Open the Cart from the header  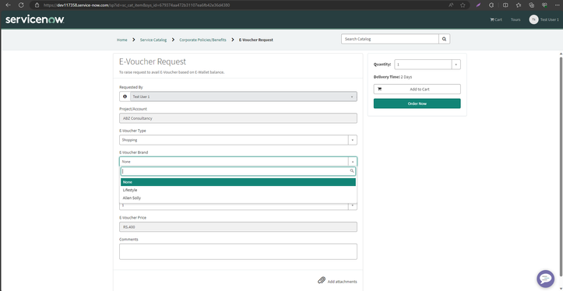pos(496,19)
